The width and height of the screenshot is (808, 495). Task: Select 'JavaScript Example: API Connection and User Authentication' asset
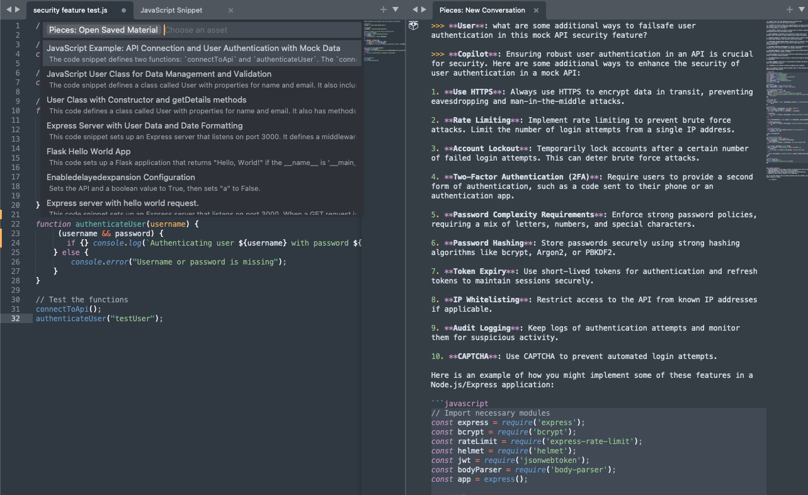pyautogui.click(x=202, y=53)
